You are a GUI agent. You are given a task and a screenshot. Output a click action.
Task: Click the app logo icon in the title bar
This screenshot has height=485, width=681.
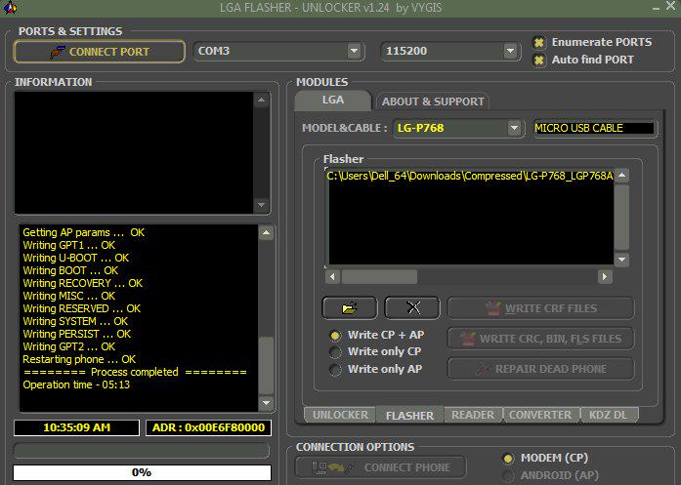tap(10, 8)
